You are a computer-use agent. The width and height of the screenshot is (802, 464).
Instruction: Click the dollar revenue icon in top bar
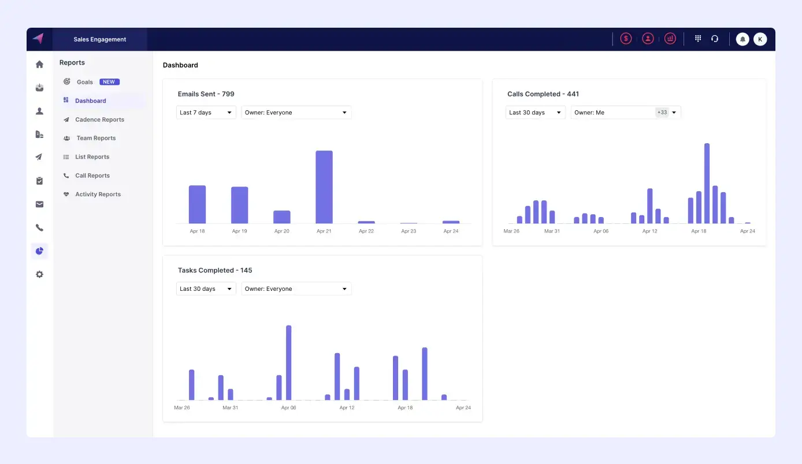pos(626,38)
